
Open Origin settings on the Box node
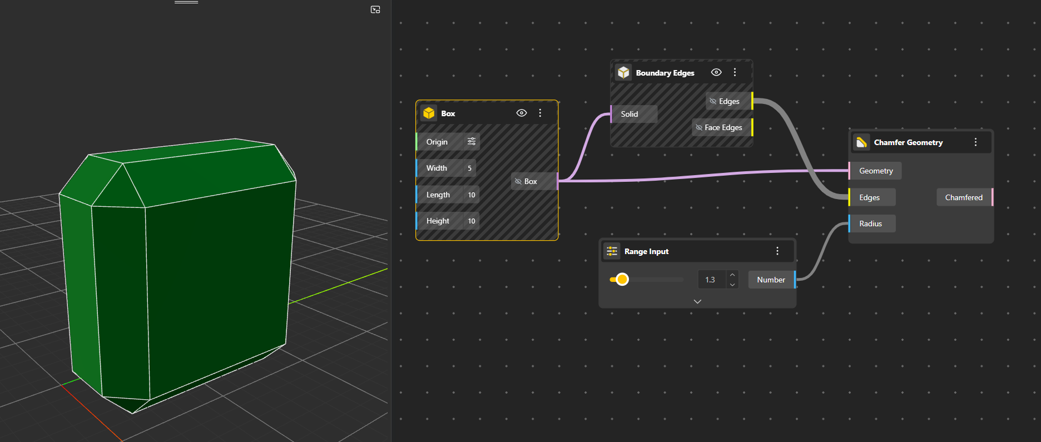(x=472, y=142)
